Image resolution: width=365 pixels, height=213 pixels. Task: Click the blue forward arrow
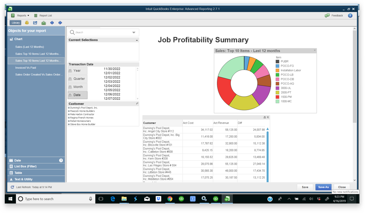pos(60,23)
